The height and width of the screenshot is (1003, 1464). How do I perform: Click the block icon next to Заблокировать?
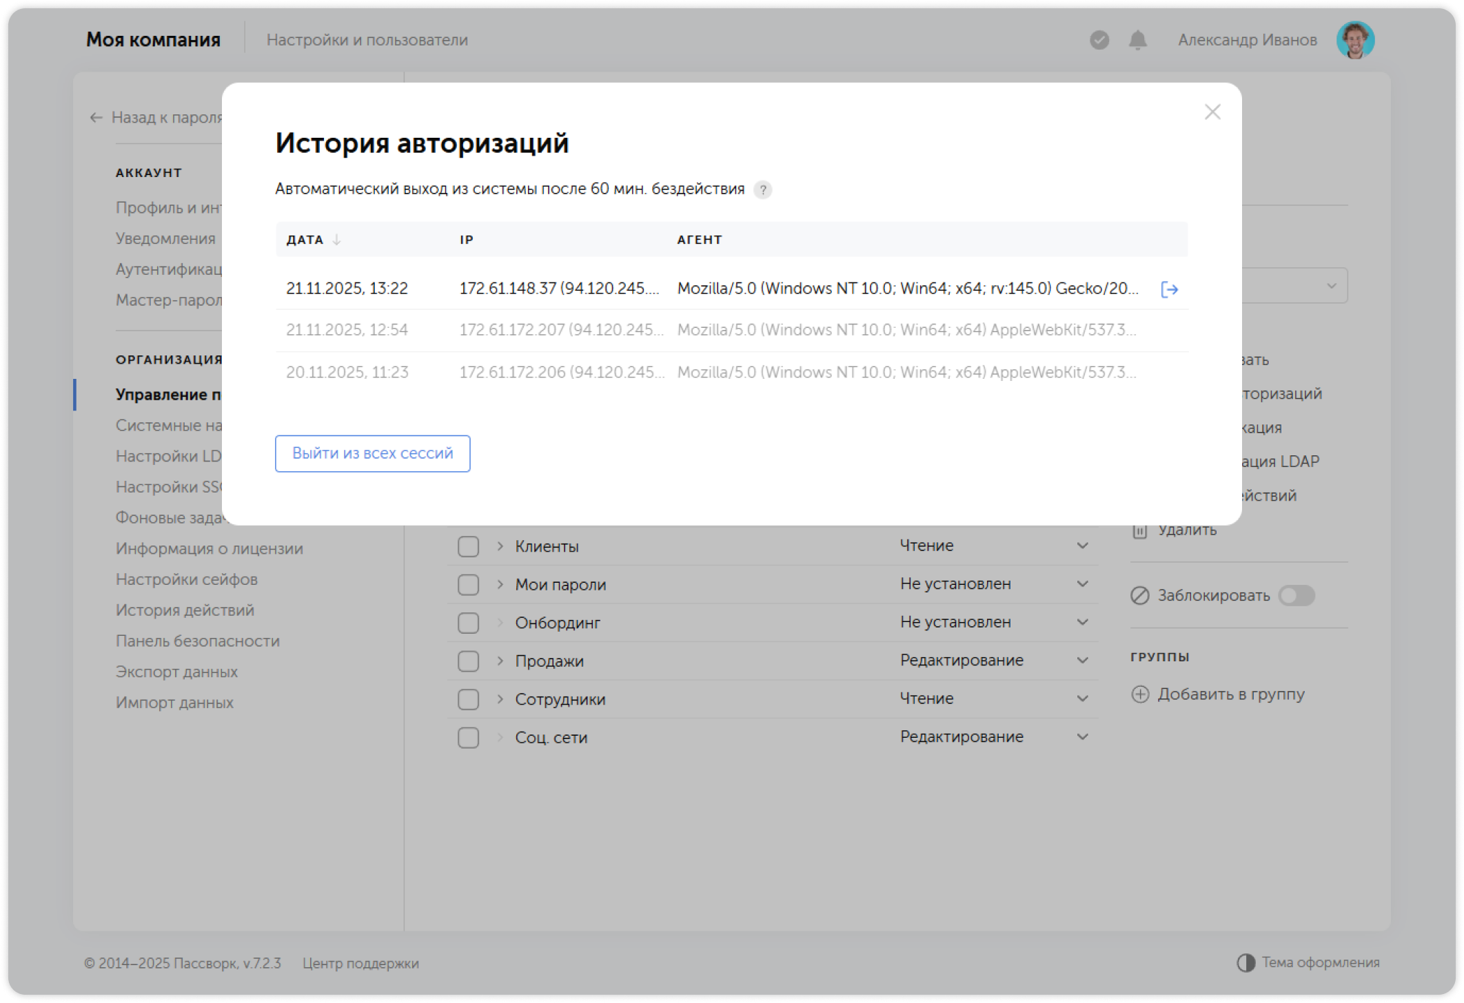pos(1140,595)
